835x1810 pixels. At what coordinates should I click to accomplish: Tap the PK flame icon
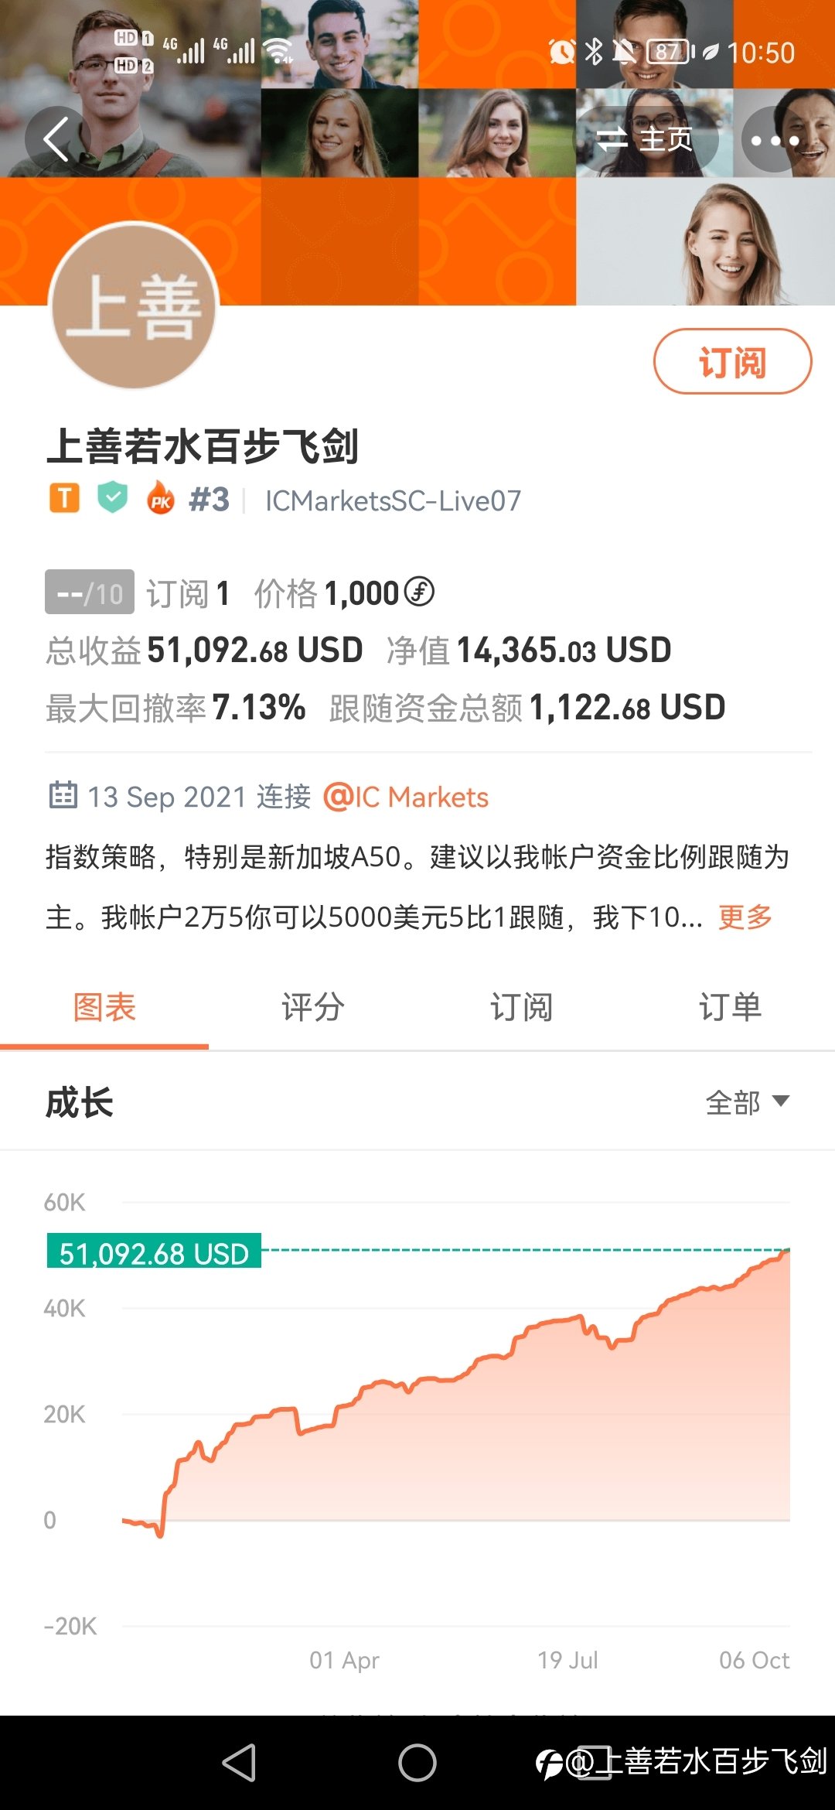pos(161,498)
